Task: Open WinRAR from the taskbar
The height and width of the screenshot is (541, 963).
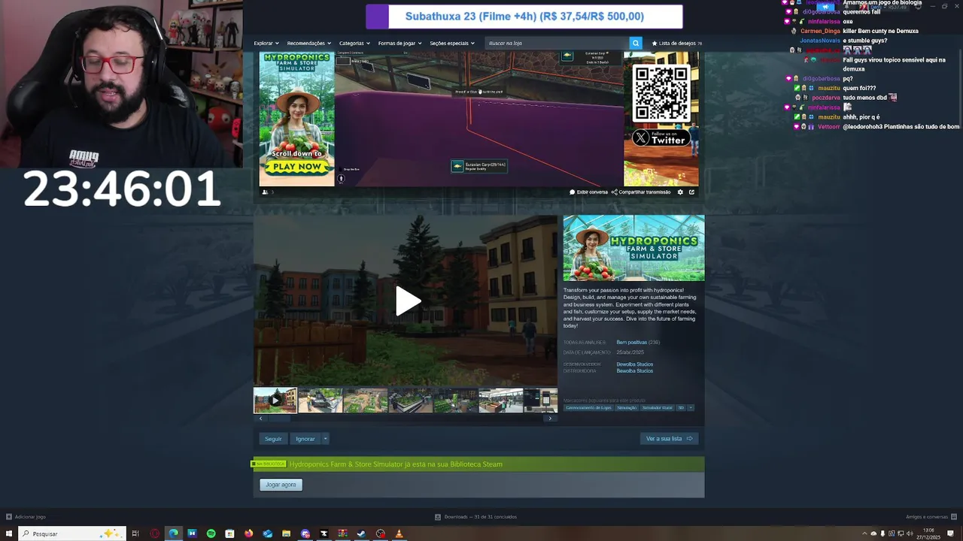Action: point(343,533)
